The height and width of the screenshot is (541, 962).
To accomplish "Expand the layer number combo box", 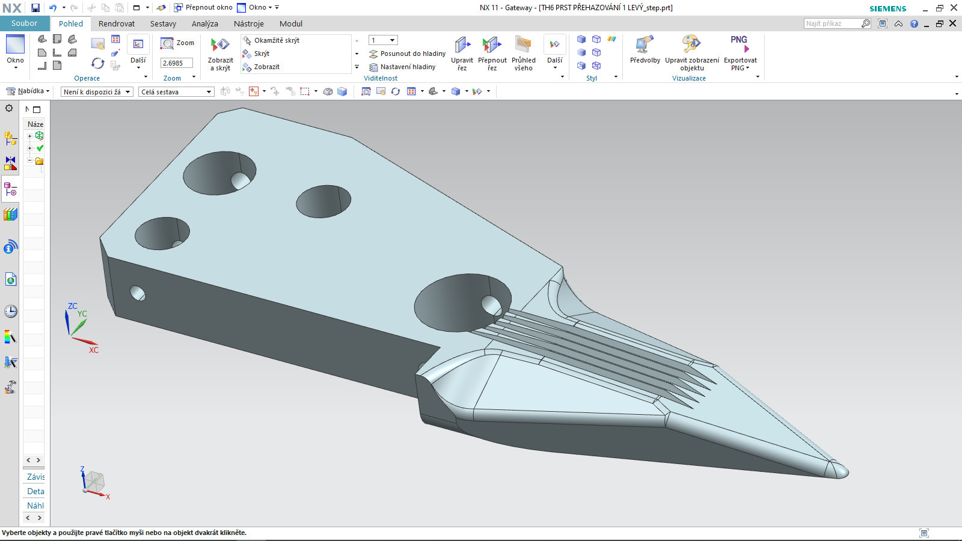I will 392,40.
